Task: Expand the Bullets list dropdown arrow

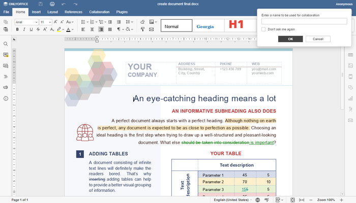Action: (x=87, y=22)
